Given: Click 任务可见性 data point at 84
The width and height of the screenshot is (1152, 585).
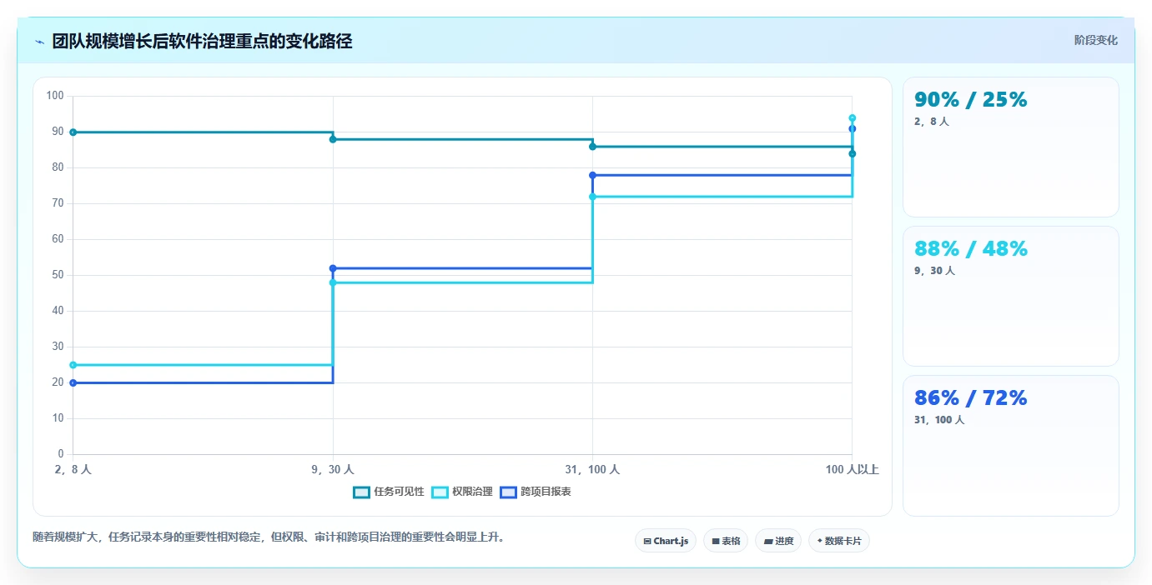Looking at the screenshot, I should click(x=853, y=153).
